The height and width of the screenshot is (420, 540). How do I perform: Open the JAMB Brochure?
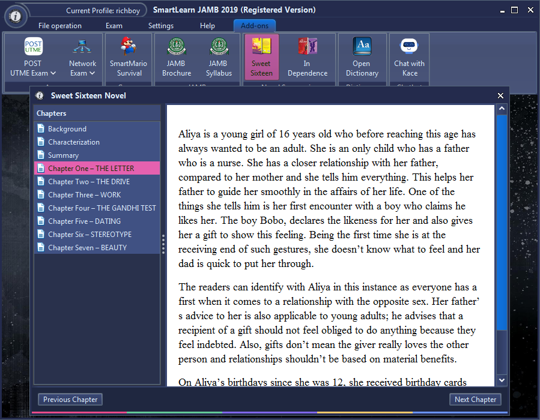pyautogui.click(x=177, y=58)
